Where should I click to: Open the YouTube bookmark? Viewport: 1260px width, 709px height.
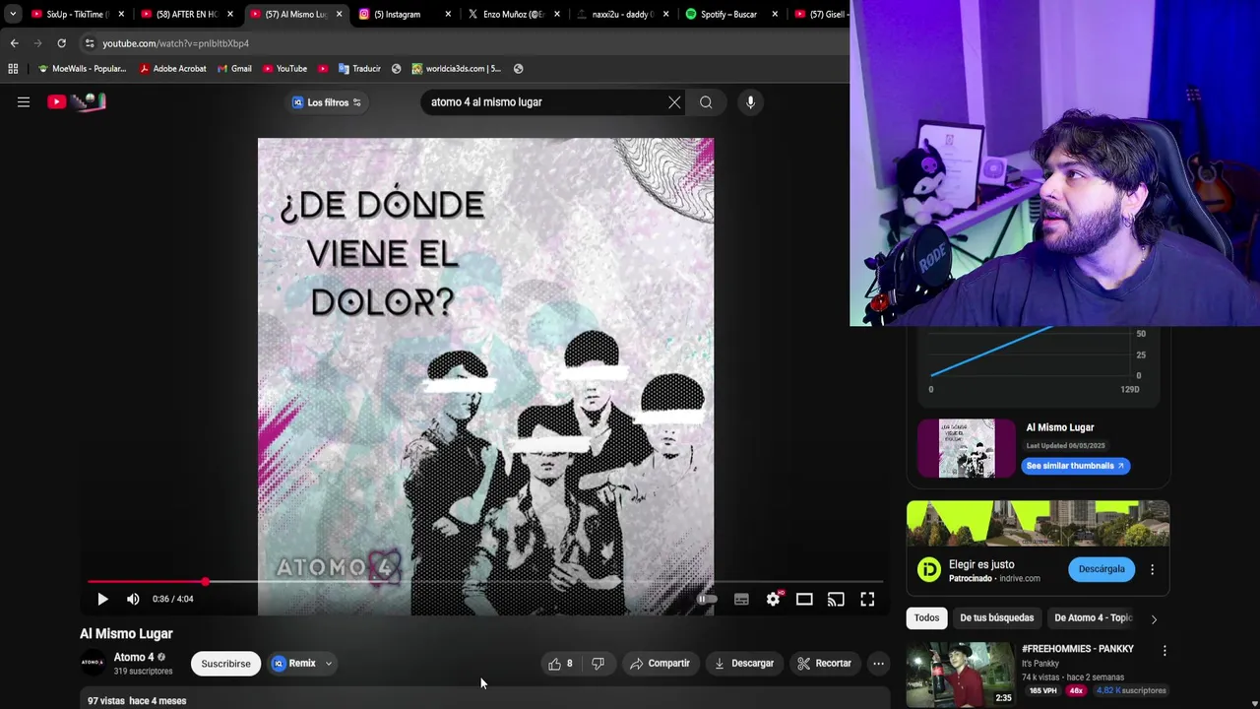[284, 69]
